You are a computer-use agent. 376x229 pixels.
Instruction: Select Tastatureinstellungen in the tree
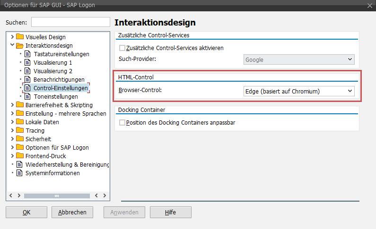click(x=61, y=54)
